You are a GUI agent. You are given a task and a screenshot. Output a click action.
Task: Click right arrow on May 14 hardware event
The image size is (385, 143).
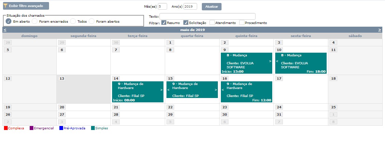[161, 90]
